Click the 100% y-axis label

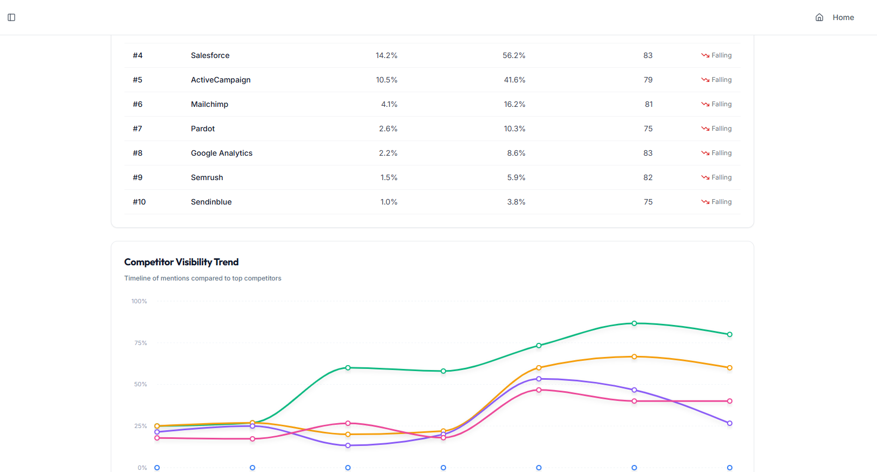click(x=139, y=301)
